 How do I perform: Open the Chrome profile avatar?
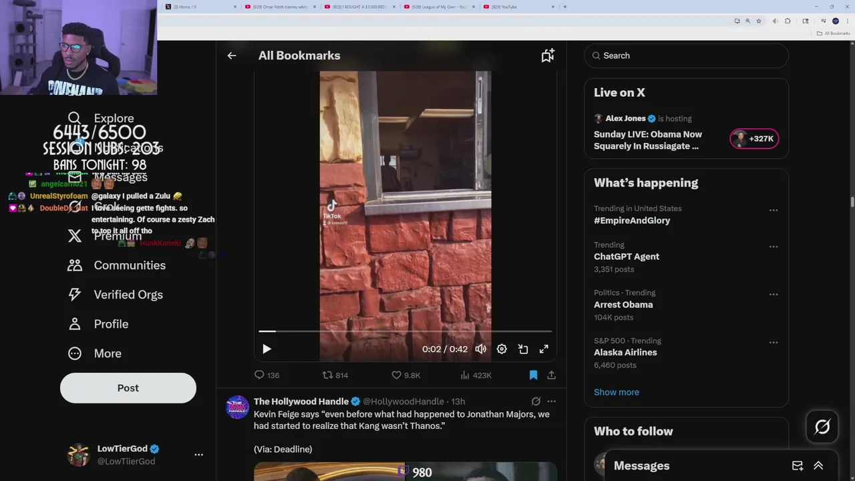835,21
